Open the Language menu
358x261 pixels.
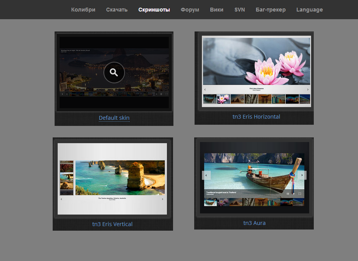(310, 10)
